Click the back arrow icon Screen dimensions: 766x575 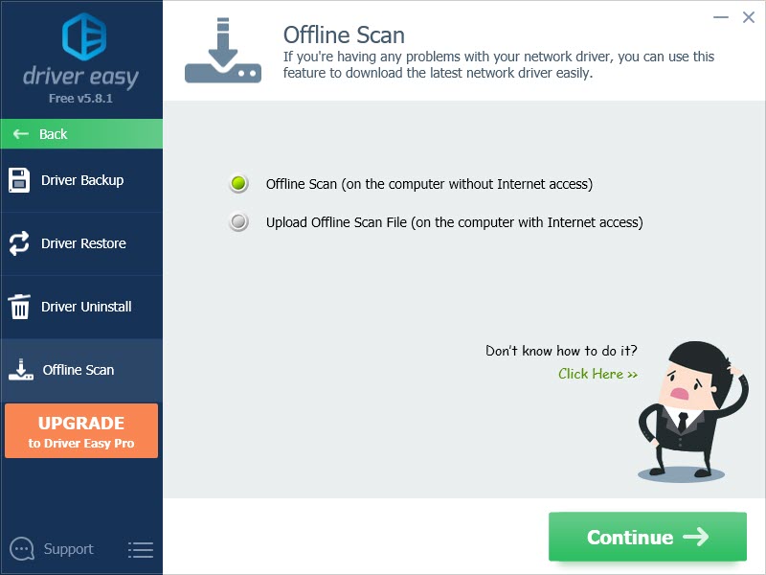(20, 134)
